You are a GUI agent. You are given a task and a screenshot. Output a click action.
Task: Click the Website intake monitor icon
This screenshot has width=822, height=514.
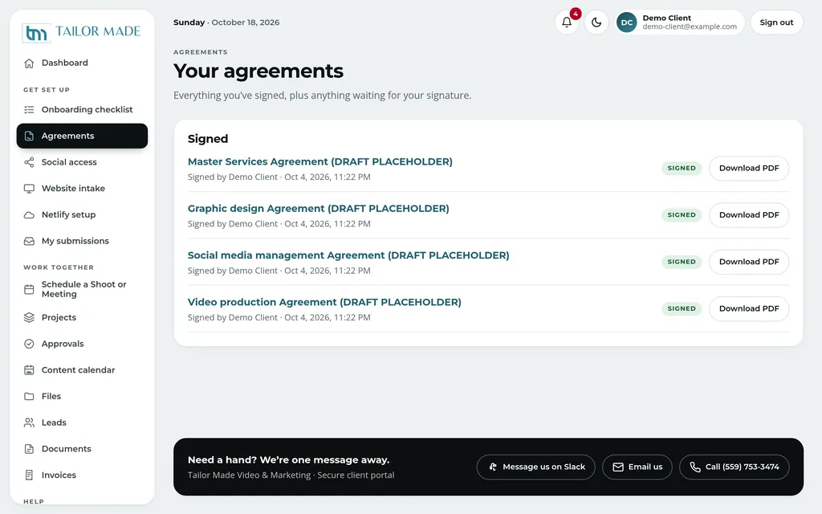pos(30,188)
